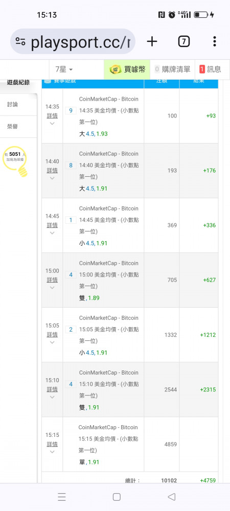The width and height of the screenshot is (230, 511).
Task: Click the 買噱幣 coin icon
Action: [x=116, y=69]
